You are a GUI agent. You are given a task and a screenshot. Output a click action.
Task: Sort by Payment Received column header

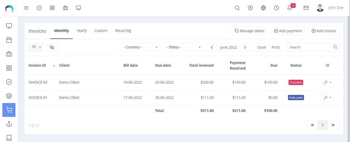point(238,65)
